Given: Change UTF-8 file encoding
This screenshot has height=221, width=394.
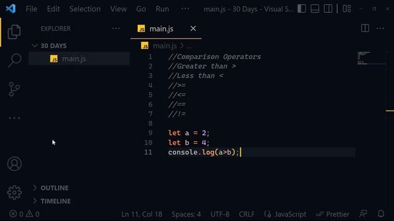Looking at the screenshot, I should point(220,214).
